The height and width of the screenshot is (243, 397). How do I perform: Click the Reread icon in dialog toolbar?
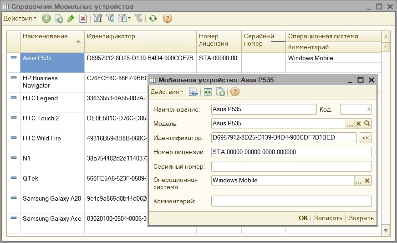tap(208, 92)
